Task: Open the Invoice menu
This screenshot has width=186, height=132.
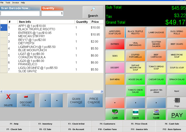Action: [x=16, y=3]
